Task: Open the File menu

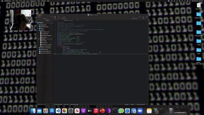Action: (x=13, y=1)
